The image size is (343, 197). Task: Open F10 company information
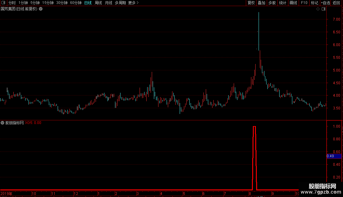click(304, 3)
